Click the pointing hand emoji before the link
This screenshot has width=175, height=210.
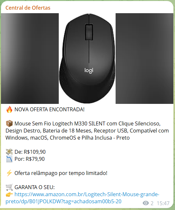(9, 194)
